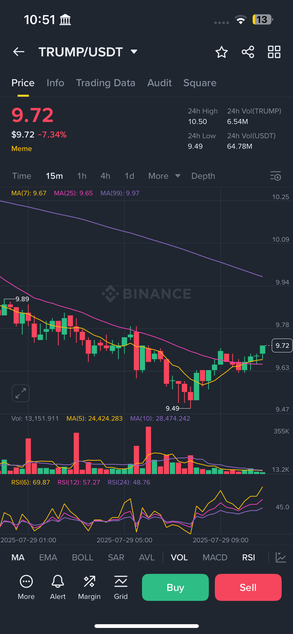Open the TRUMP/USDT pair dropdown

click(x=134, y=52)
